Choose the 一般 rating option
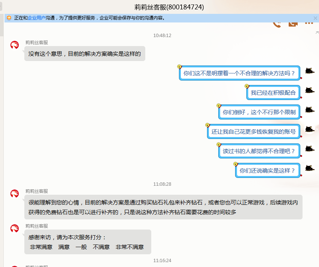319x267 pixels. [x=81, y=247]
